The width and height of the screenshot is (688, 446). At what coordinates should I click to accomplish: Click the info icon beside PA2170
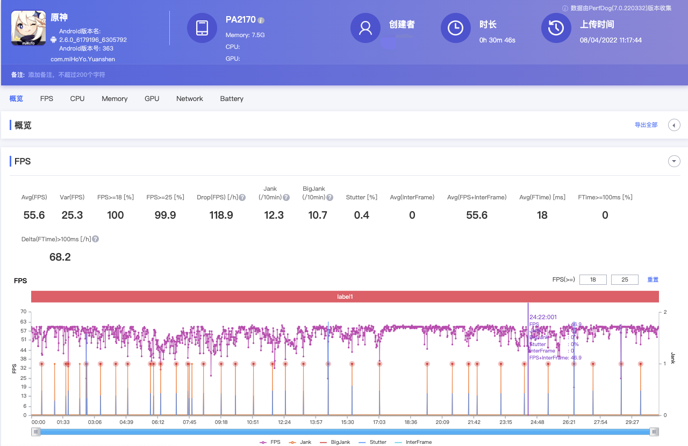[261, 20]
